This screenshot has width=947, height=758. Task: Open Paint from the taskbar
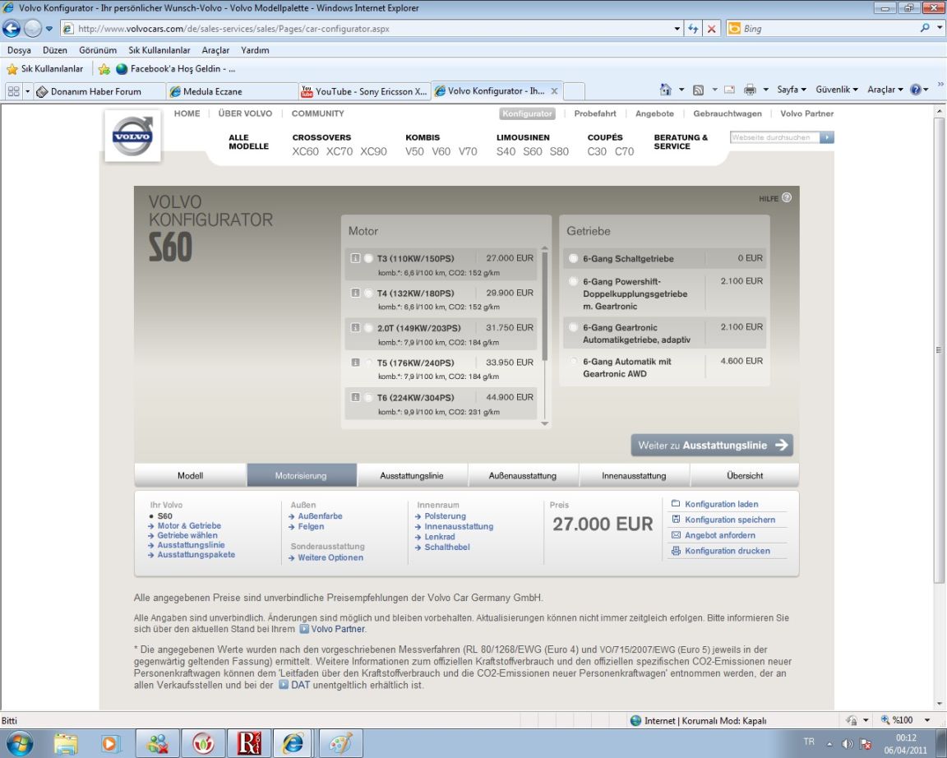point(340,743)
